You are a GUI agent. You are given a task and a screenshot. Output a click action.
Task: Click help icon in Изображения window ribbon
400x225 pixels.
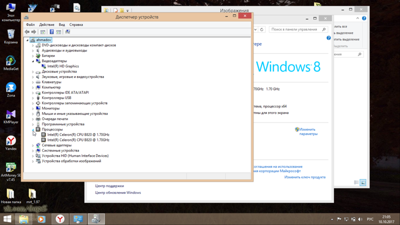tap(364, 18)
